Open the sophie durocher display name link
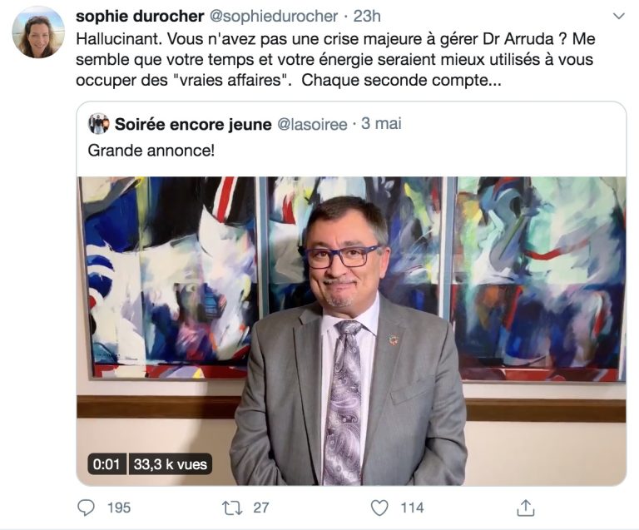Viewport: 639px width, 530px height. [x=140, y=17]
